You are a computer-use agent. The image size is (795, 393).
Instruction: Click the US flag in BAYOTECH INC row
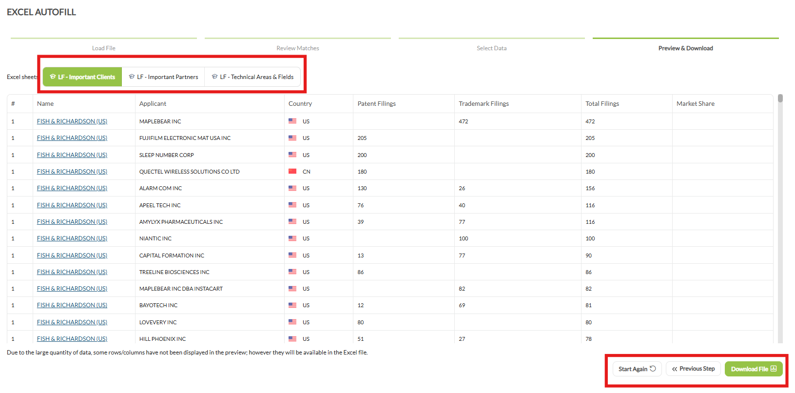pos(292,305)
